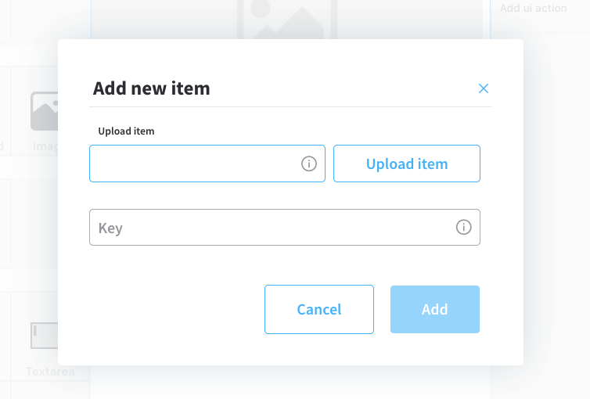Click the Add new item heading
This screenshot has width=590, height=399.
coord(151,88)
